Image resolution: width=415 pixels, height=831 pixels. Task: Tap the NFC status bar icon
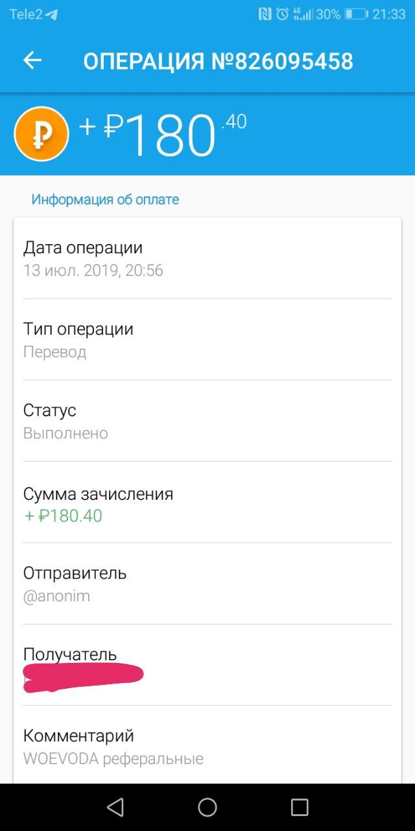[265, 14]
